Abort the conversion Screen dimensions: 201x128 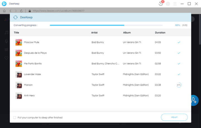coord(174,117)
